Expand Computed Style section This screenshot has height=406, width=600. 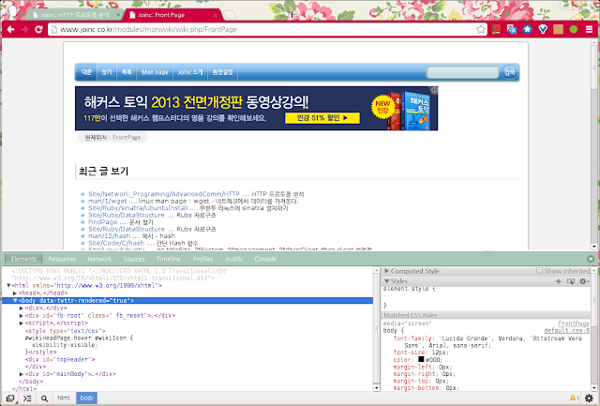coord(386,271)
